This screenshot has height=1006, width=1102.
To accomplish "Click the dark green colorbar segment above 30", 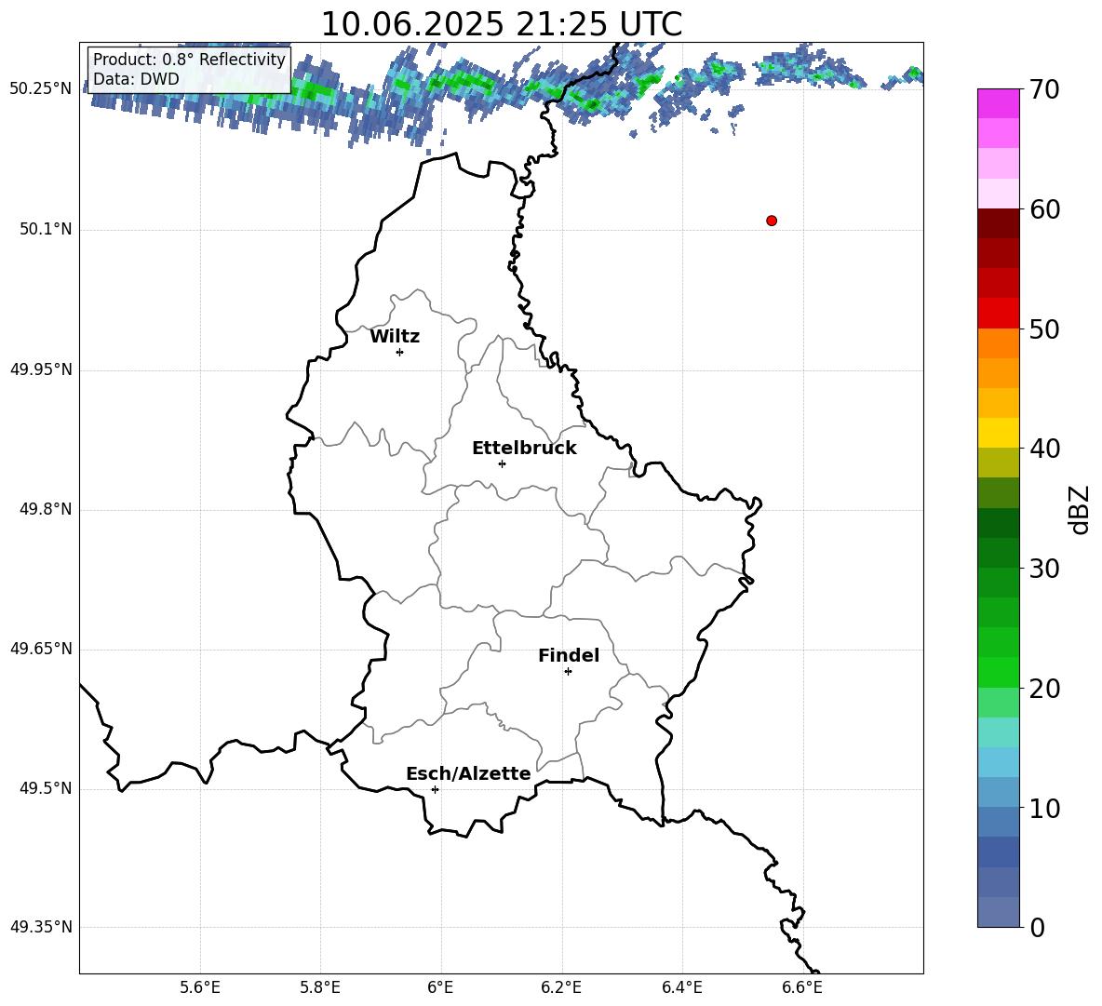I will coord(998,553).
